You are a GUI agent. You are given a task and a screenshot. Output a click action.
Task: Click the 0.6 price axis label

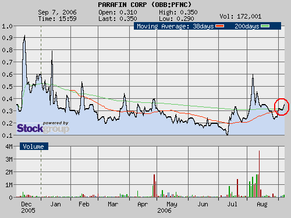pyautogui.click(x=7, y=74)
